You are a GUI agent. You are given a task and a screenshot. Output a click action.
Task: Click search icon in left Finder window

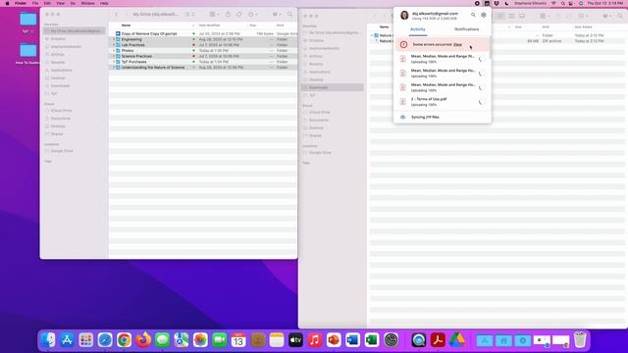coord(290,14)
